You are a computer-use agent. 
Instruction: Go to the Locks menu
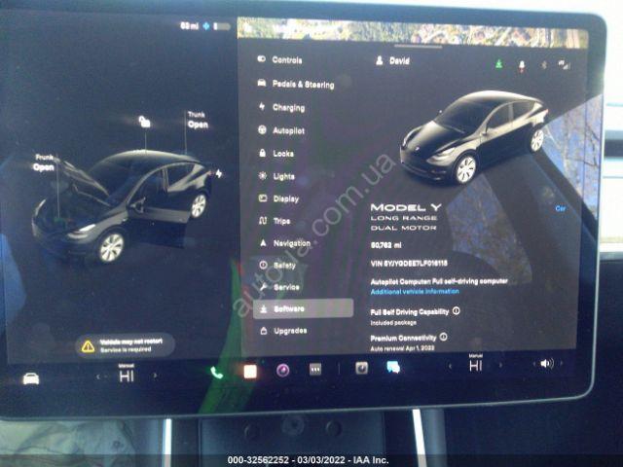pyautogui.click(x=276, y=154)
